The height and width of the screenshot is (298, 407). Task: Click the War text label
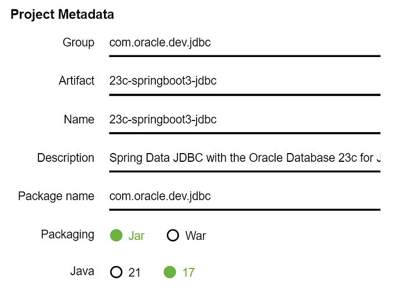click(x=195, y=236)
